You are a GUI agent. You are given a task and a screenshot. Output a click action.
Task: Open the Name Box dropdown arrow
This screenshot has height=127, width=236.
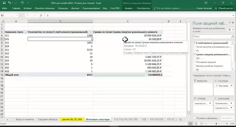17,15
